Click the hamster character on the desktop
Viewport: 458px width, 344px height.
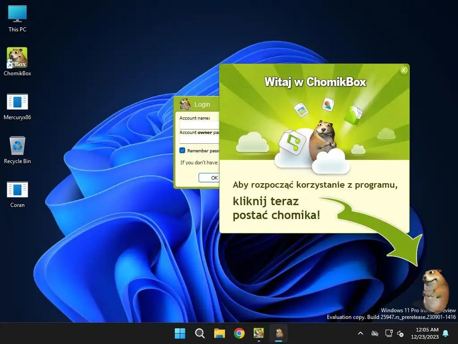[435, 290]
